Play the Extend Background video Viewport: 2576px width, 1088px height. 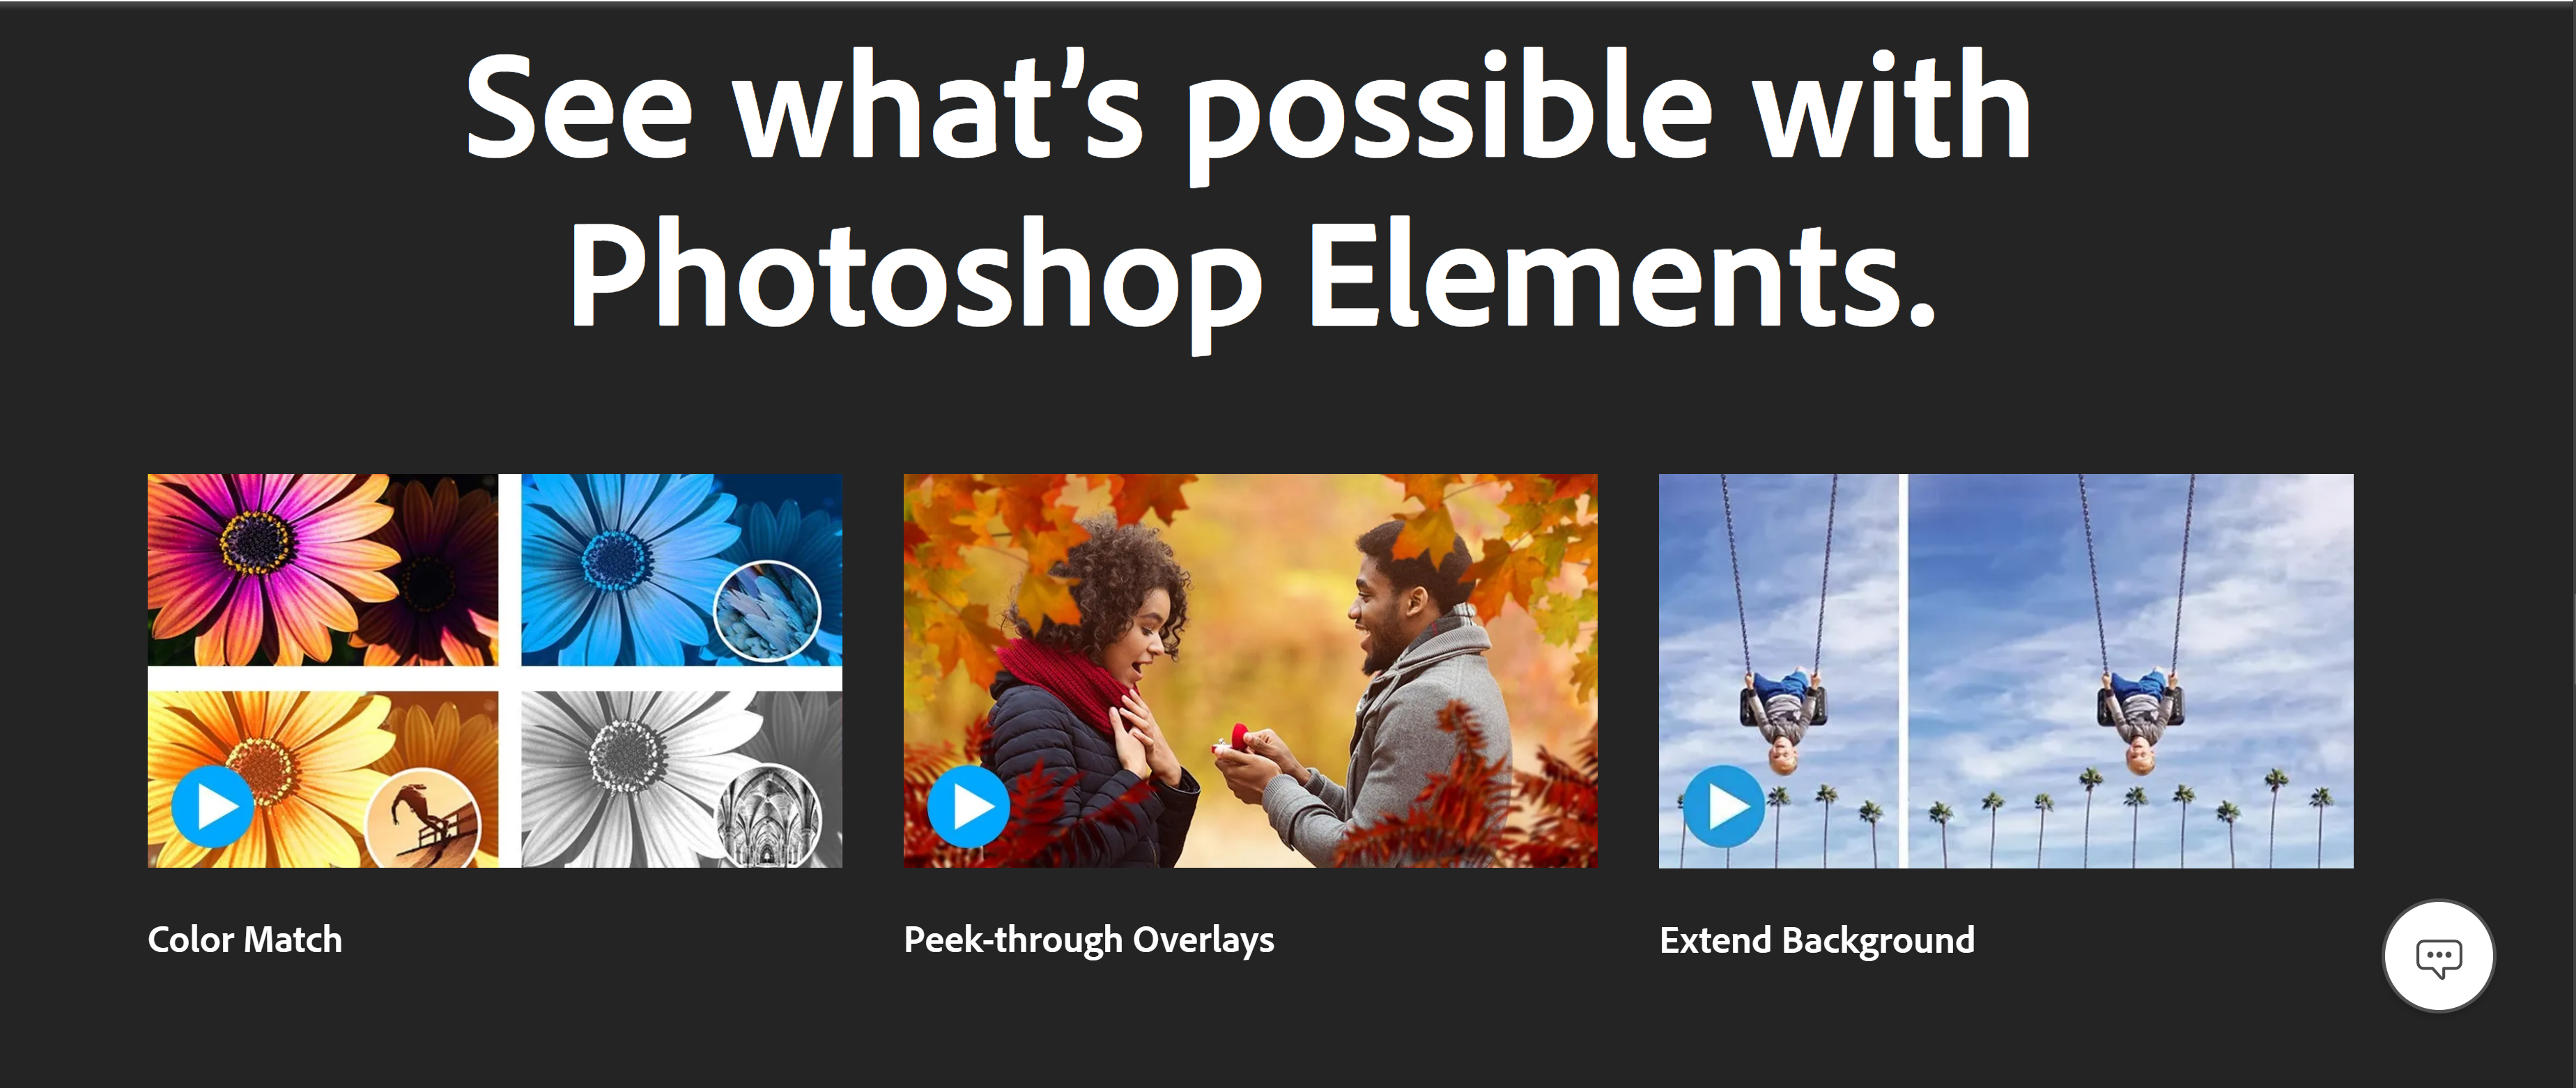pos(1724,807)
